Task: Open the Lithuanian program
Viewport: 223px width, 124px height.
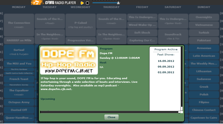Action: pos(204,71)
